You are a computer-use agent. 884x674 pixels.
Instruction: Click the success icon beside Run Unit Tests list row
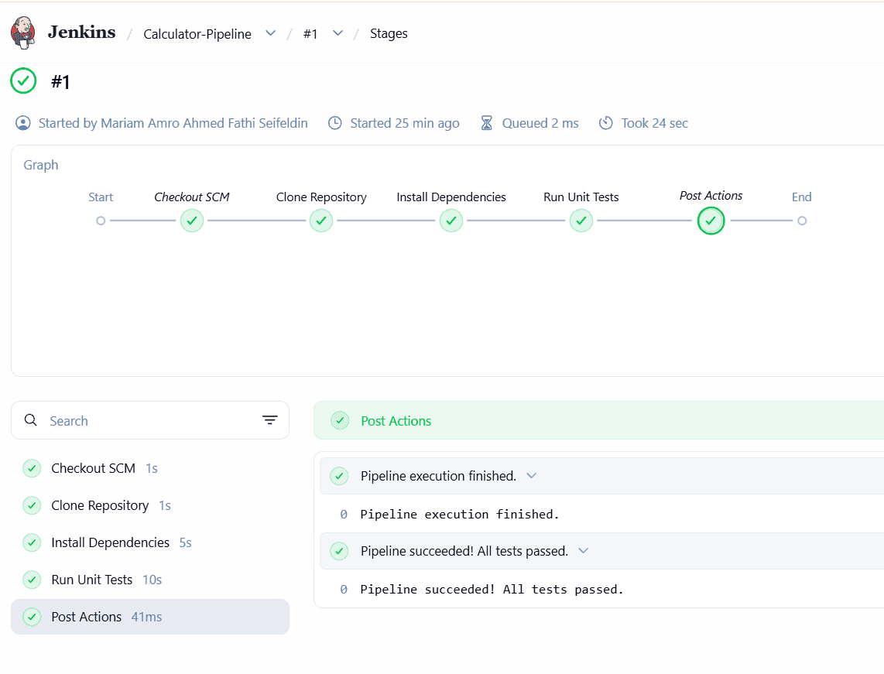tap(33, 580)
